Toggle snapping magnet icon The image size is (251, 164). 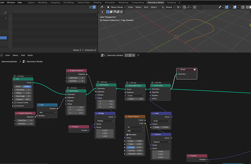(x=184, y=7)
